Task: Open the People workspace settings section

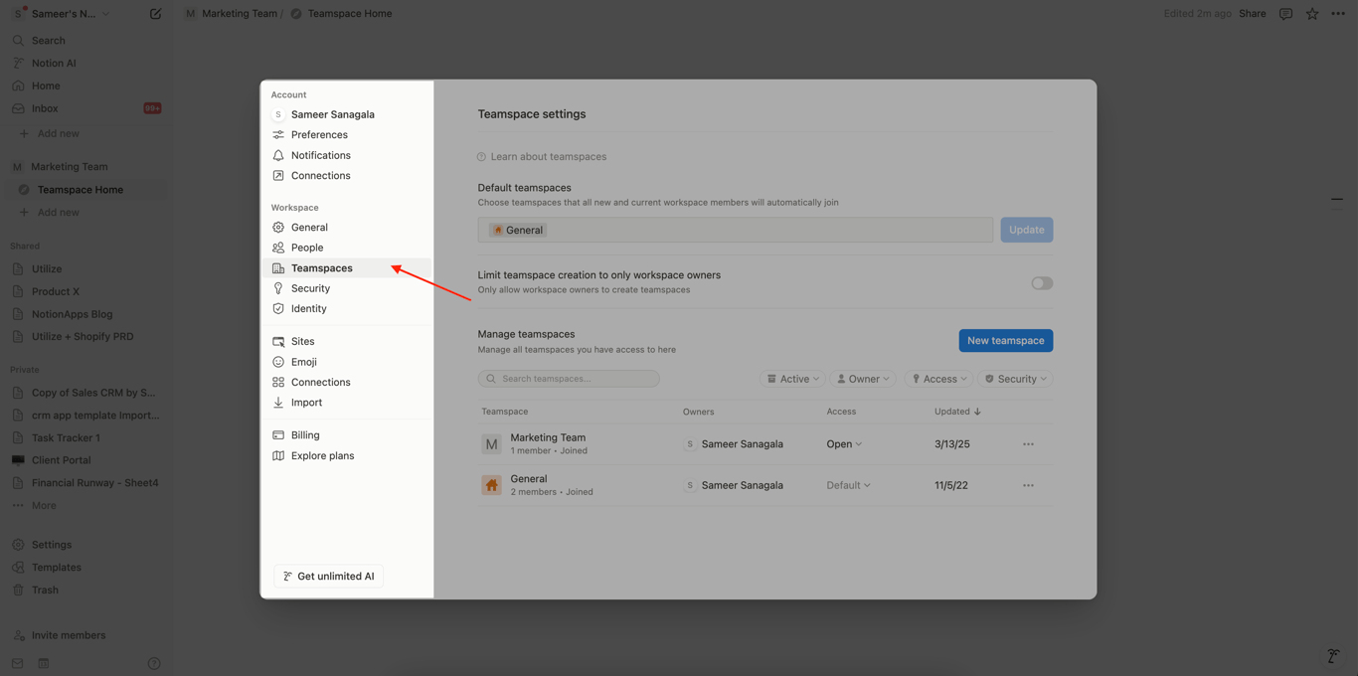Action: coord(307,248)
